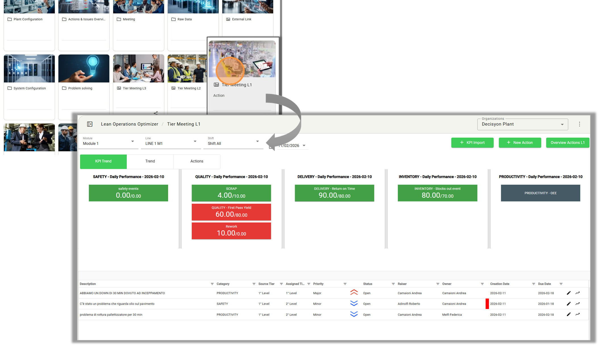Image resolution: width=599 pixels, height=346 pixels.
Task: Click the New Action button
Action: tap(520, 143)
